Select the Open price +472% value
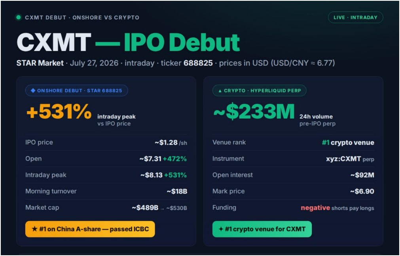The image size is (400, 256). [x=175, y=159]
